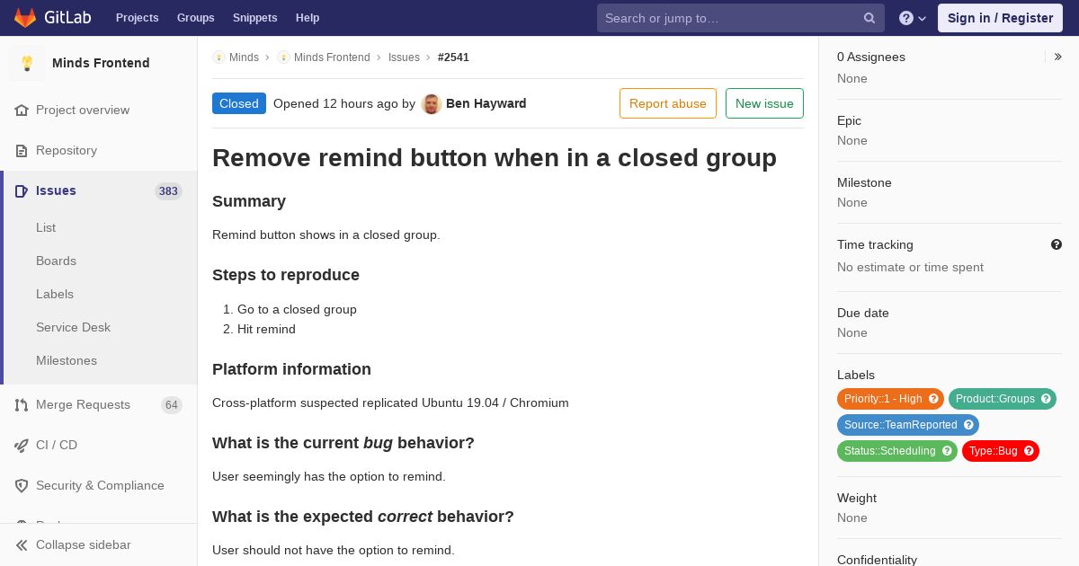Click the Issues count badge 383
This screenshot has width=1079, height=566.
pos(168,191)
